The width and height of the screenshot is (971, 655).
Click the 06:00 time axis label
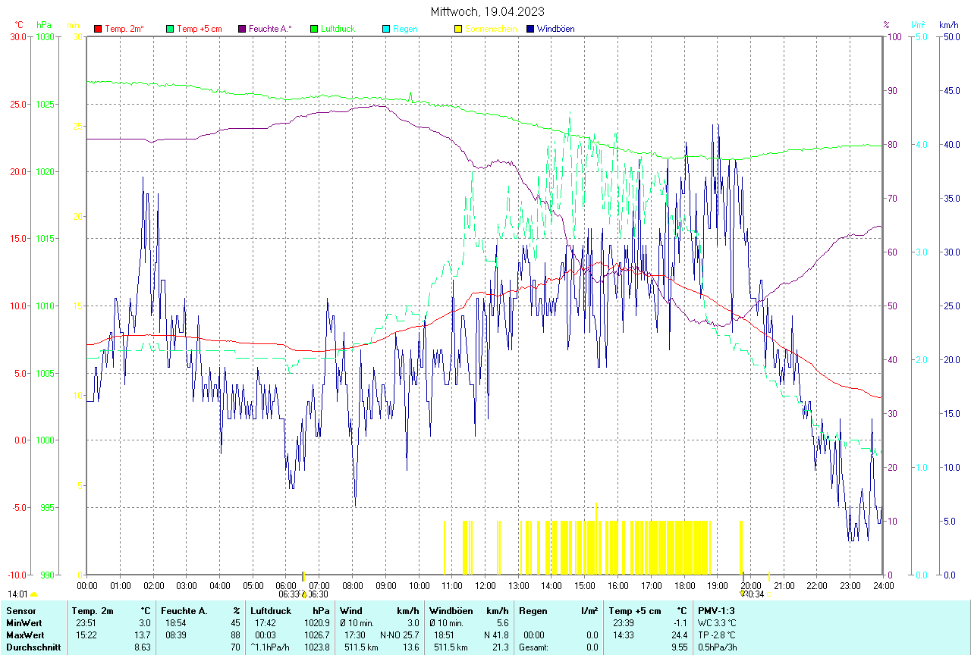(x=286, y=585)
